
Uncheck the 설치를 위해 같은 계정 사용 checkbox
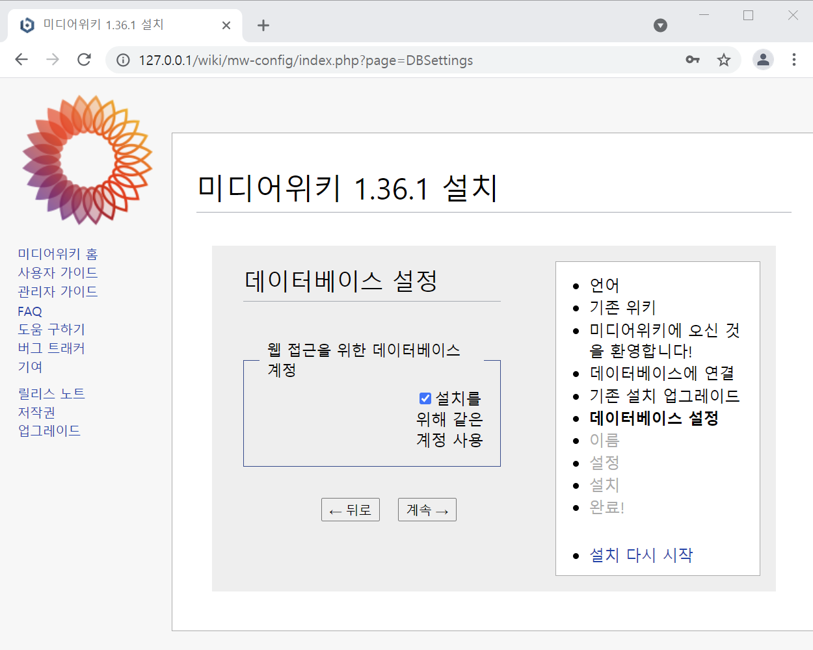pos(425,398)
